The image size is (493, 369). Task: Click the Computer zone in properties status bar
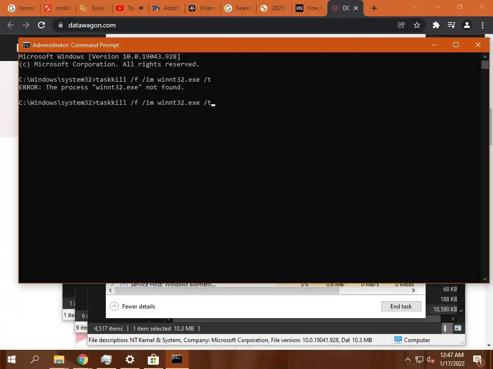412,340
